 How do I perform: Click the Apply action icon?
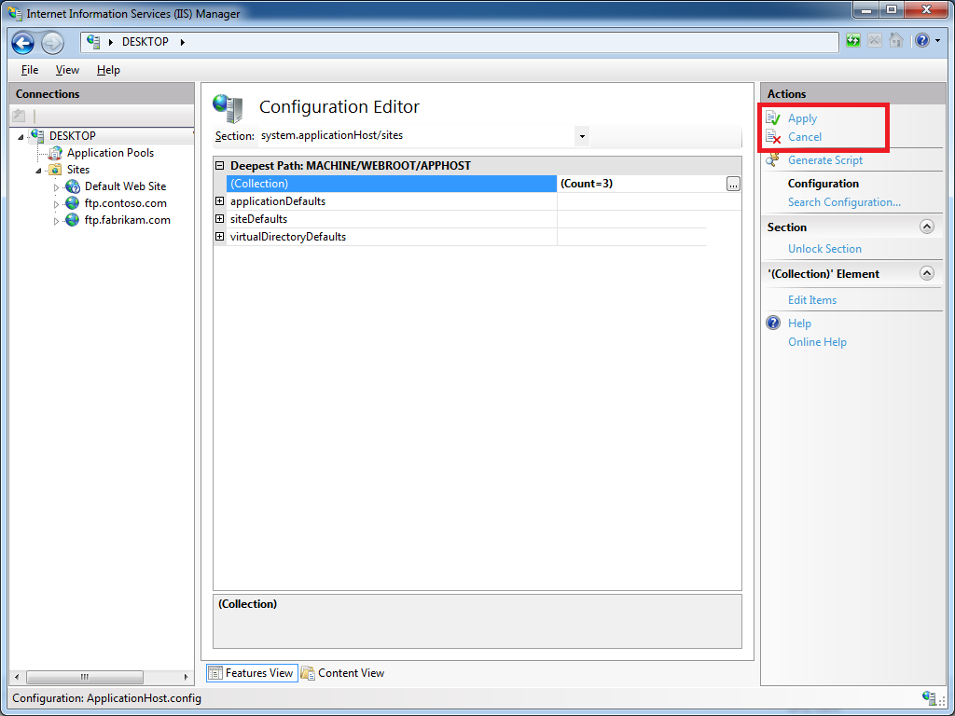(x=773, y=118)
